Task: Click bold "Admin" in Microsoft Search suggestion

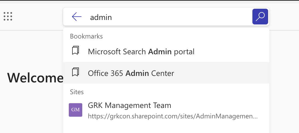Action: tap(159, 51)
